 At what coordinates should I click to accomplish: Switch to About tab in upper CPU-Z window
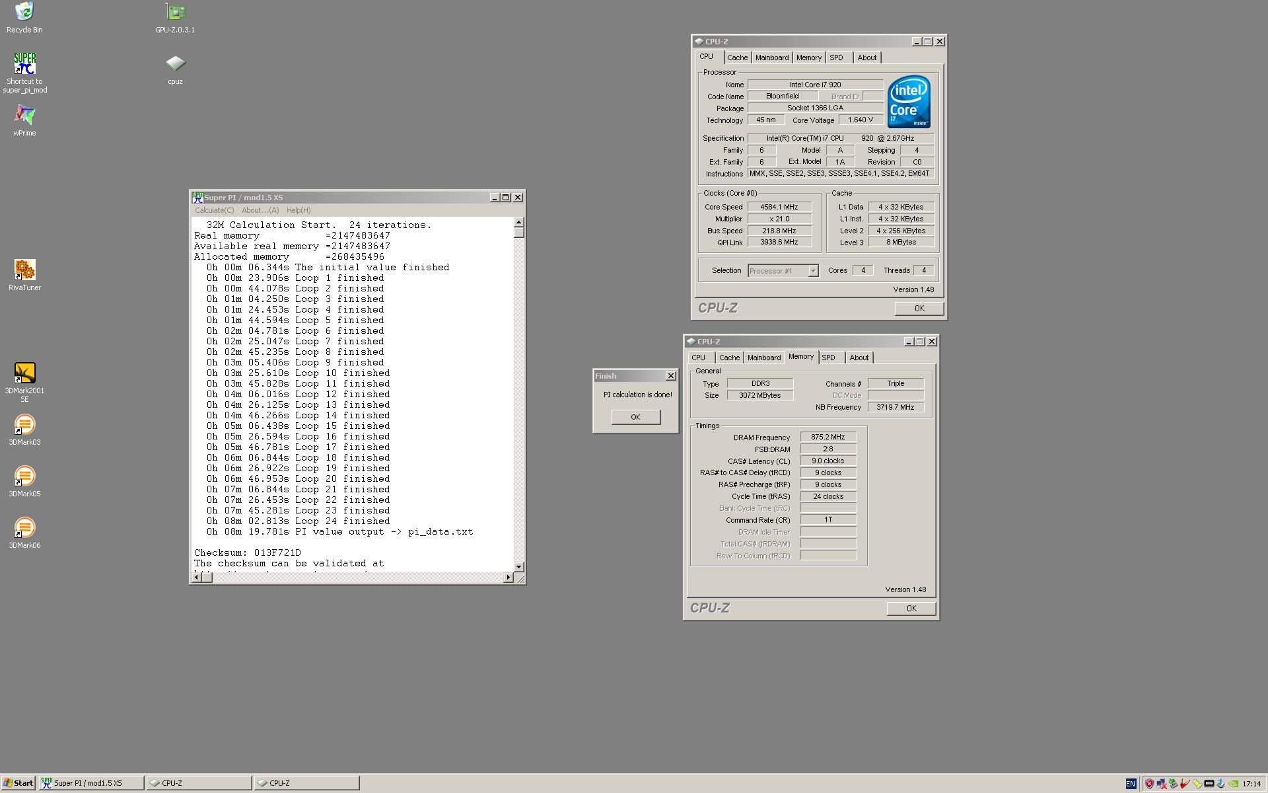867,58
